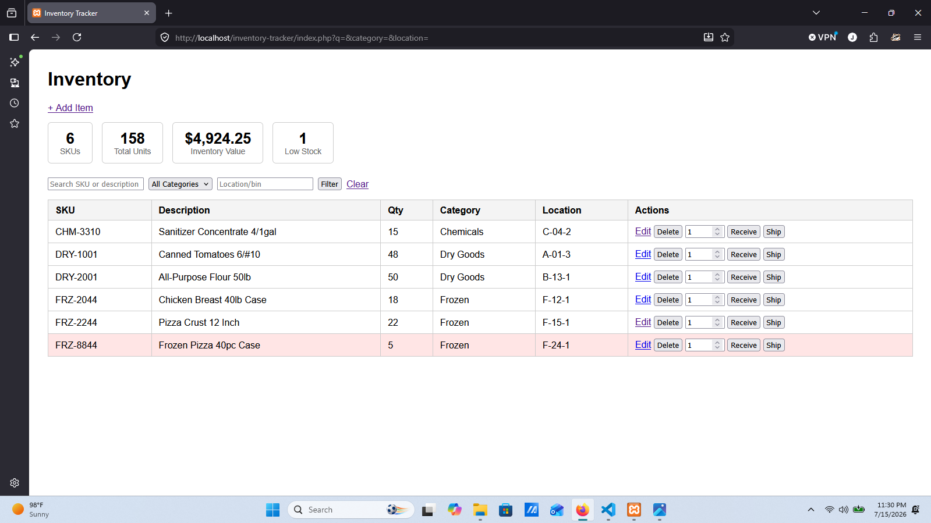Click the Search SKU or description field
Screen dimensions: 931x523
(95, 184)
